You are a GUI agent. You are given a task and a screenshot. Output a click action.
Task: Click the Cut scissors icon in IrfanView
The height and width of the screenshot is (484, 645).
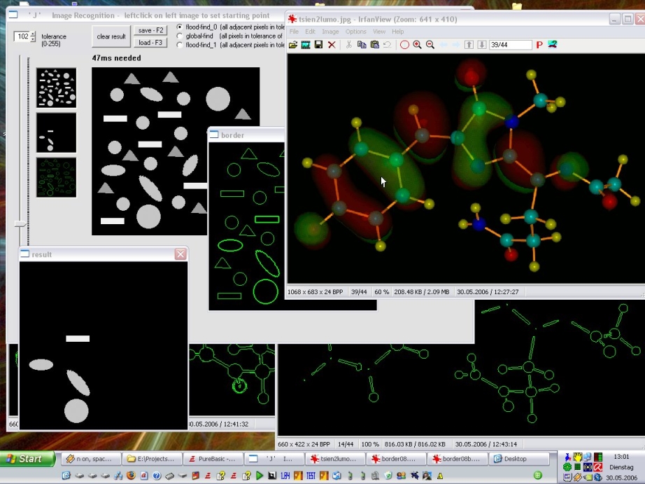coord(349,45)
